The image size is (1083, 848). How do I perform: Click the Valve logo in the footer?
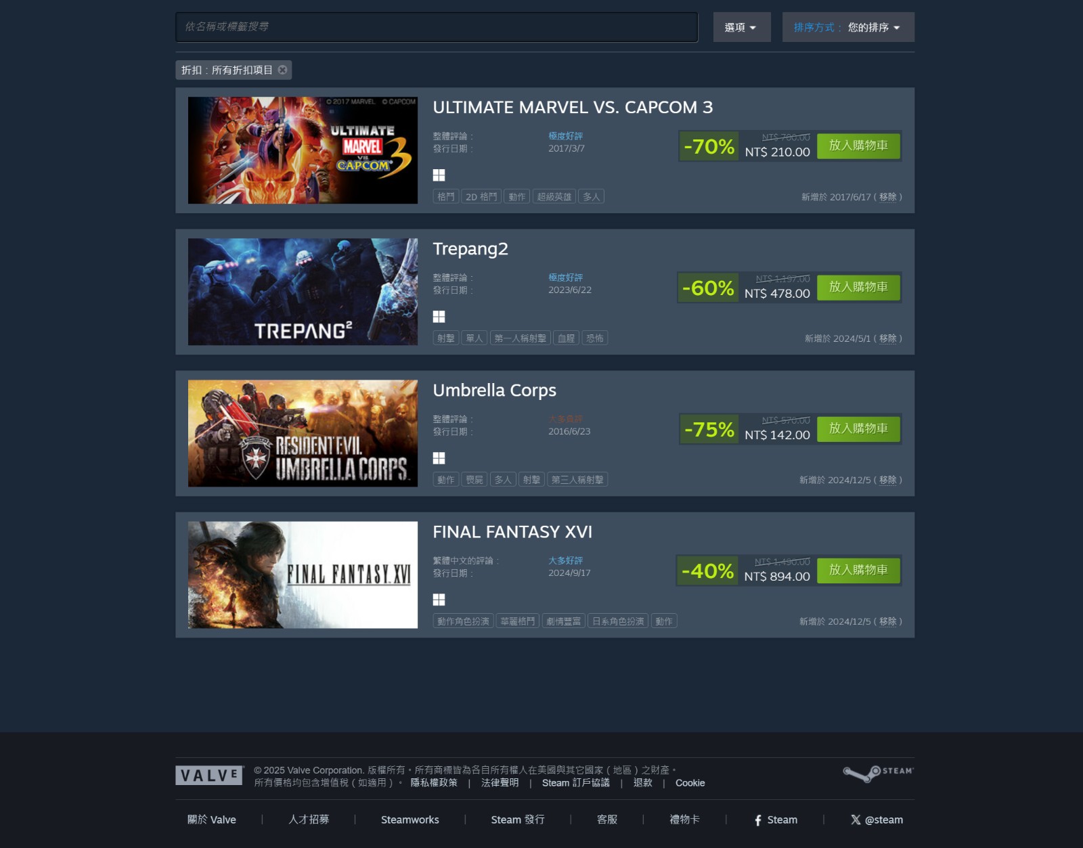(209, 776)
